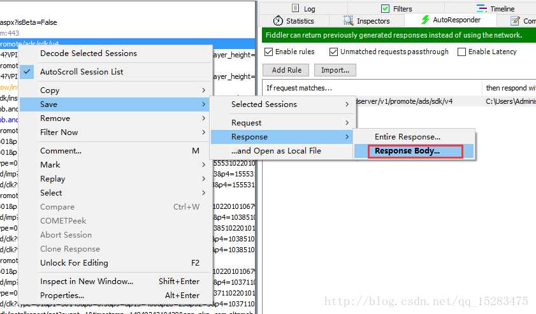Choose Inspect in New Window...
Viewport: 536px width, 314px height.
(x=115, y=282)
